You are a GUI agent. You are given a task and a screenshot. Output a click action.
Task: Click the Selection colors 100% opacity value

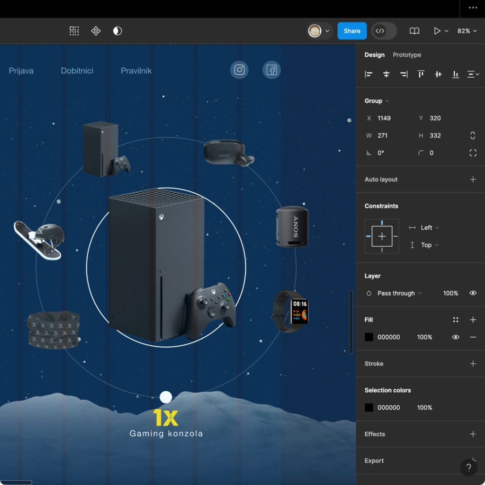(424, 408)
